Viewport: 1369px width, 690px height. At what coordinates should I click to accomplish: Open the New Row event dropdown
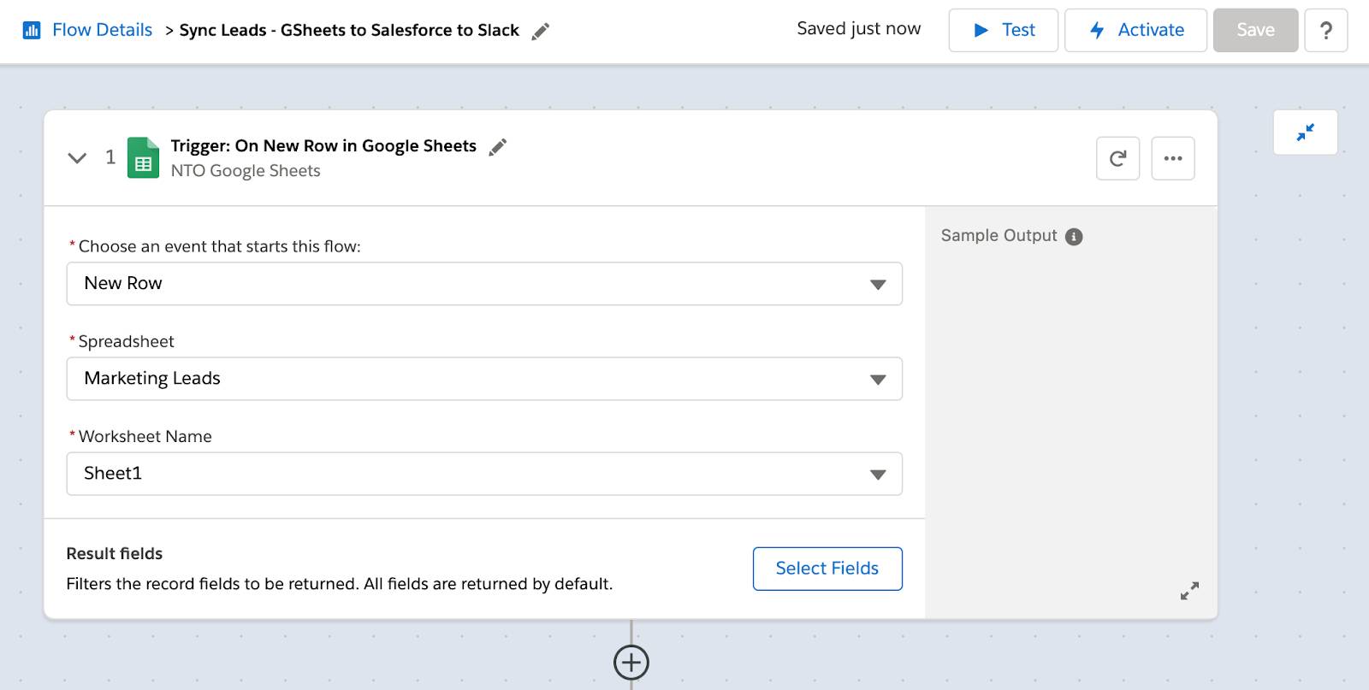click(x=484, y=284)
